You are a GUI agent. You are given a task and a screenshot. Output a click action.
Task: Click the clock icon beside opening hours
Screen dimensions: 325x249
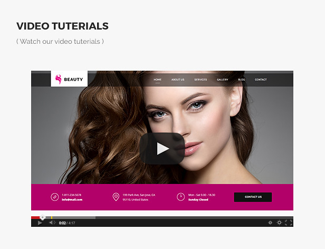point(180,197)
